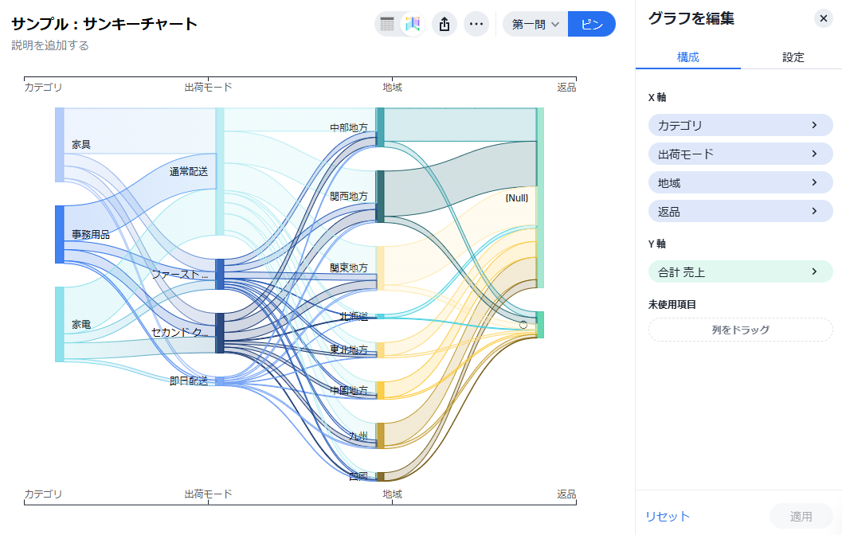Image resolution: width=842 pixels, height=535 pixels.
Task: Close the グラフを編集 panel
Action: click(x=824, y=18)
